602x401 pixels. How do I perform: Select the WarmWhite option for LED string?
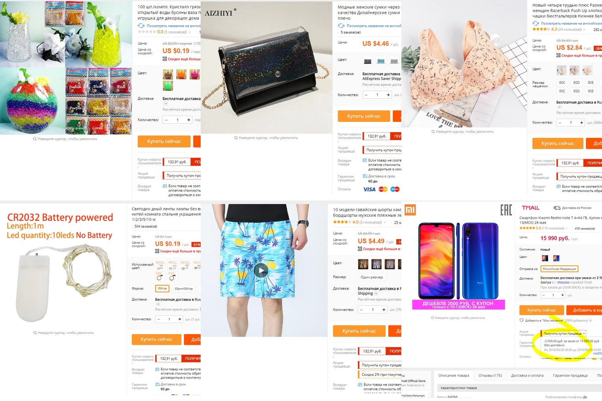184,289
